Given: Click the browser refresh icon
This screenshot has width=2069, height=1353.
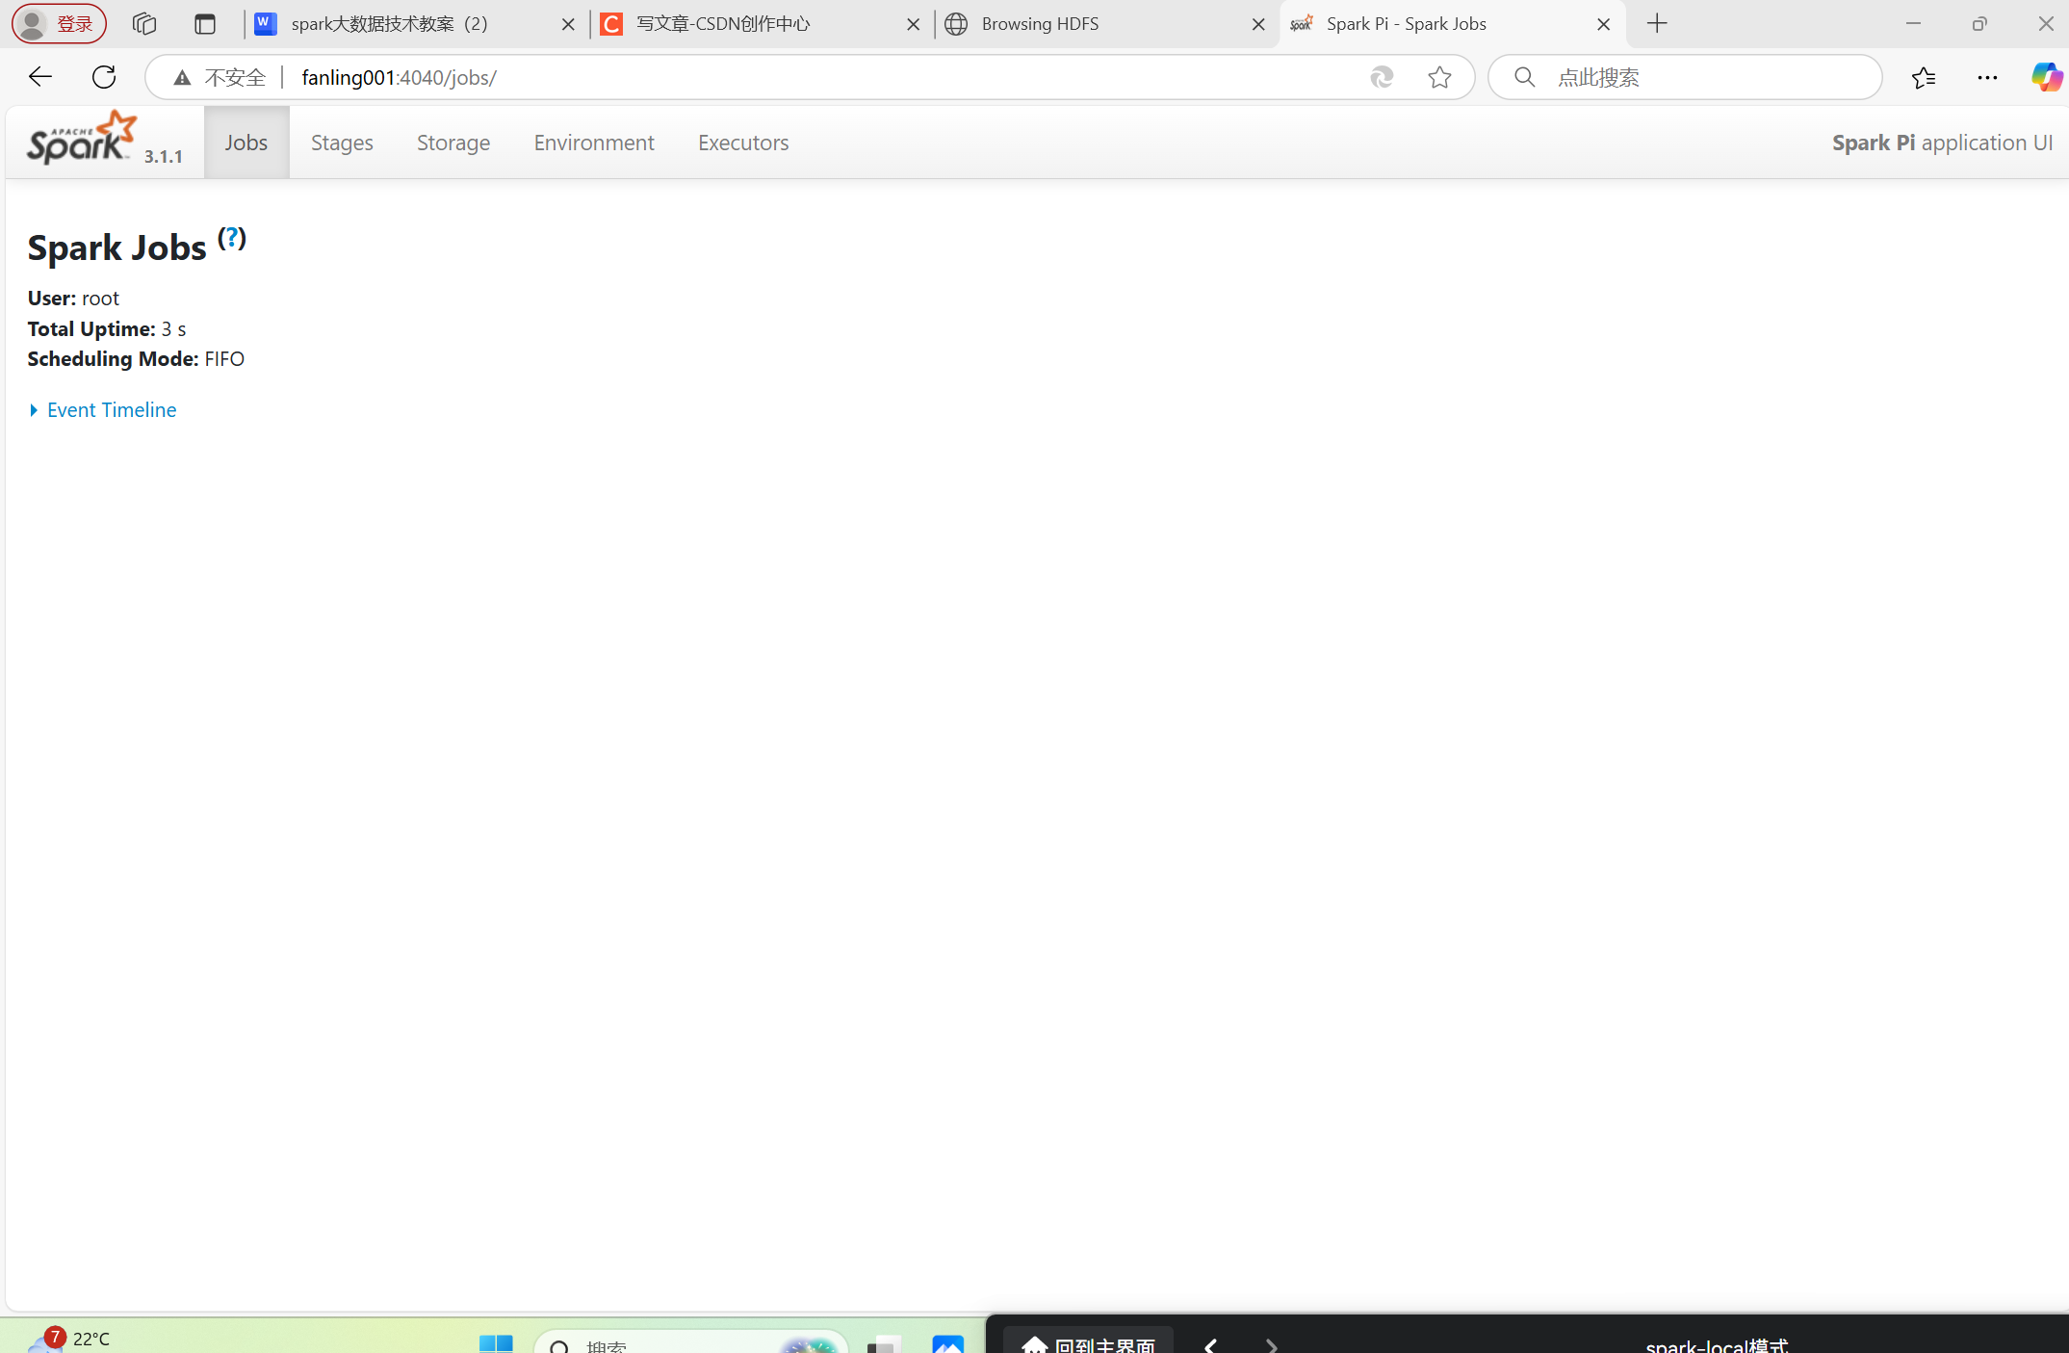Looking at the screenshot, I should (104, 77).
